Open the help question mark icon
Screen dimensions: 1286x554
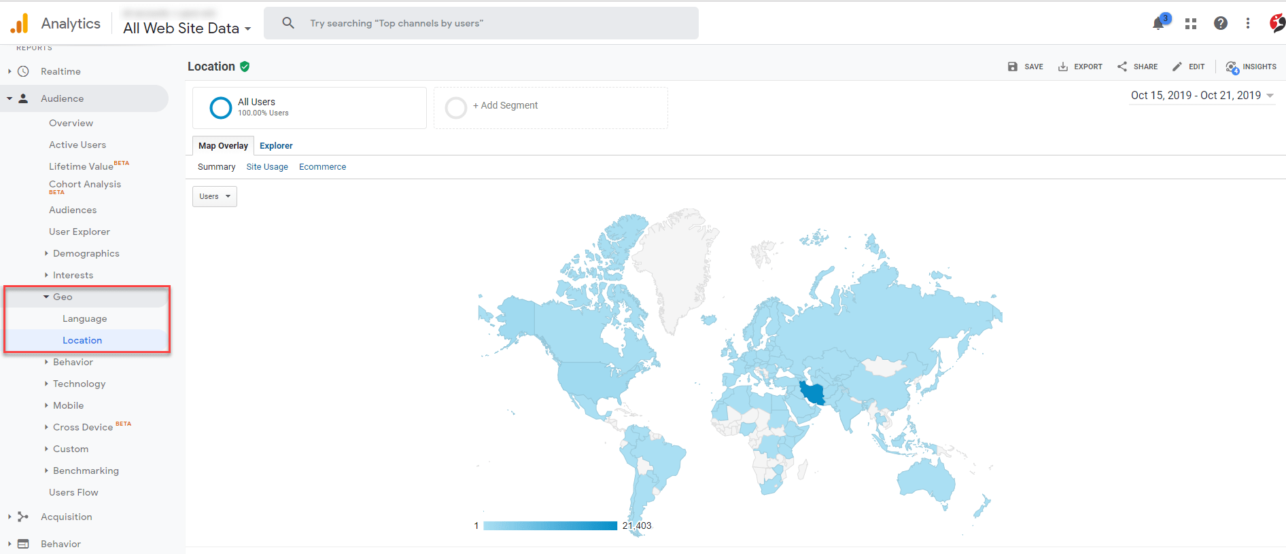1221,23
